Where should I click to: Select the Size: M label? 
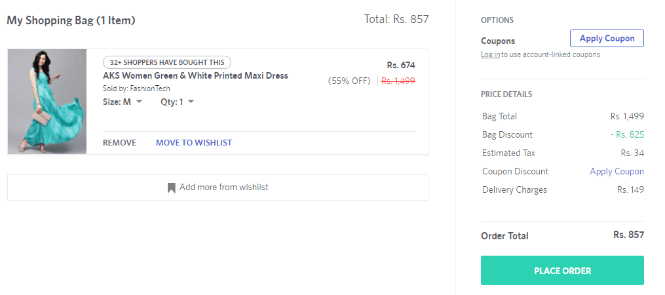tap(117, 102)
